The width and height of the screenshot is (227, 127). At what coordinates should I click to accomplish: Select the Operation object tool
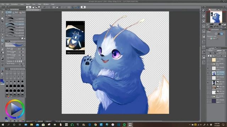[2, 18]
